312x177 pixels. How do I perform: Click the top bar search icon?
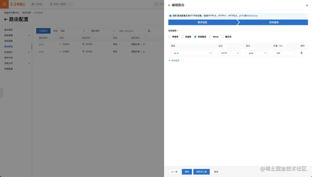(x=156, y=4)
